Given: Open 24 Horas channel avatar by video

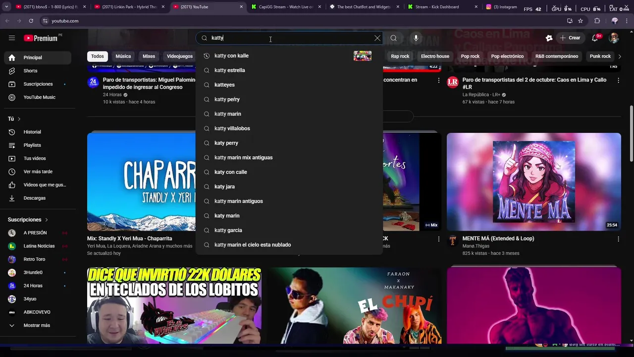Looking at the screenshot, I should (93, 82).
